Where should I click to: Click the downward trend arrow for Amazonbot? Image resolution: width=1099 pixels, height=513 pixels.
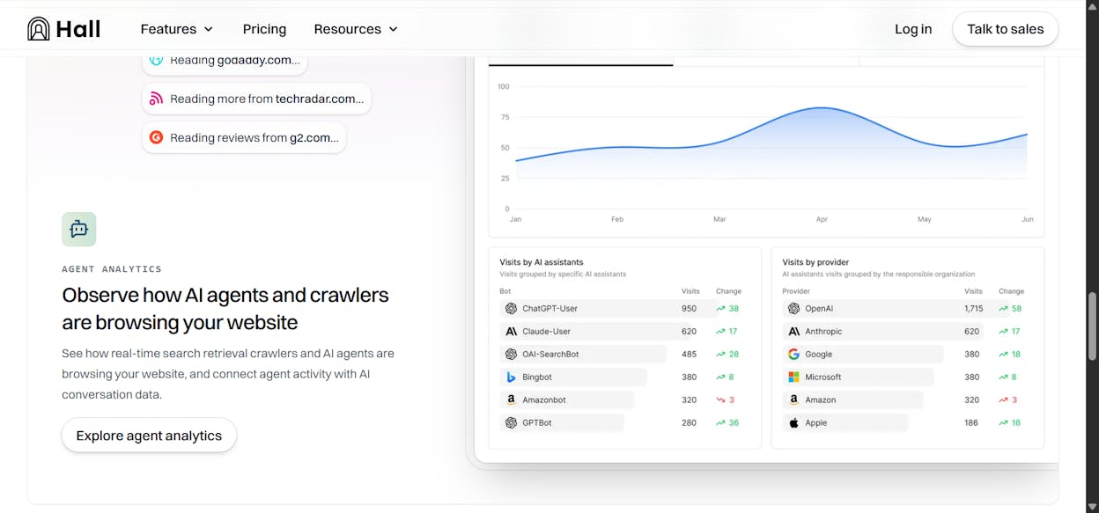720,399
